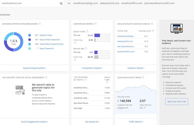Click the keyword total donut chart
Screen dimensions: 194x125
coord(14,42)
